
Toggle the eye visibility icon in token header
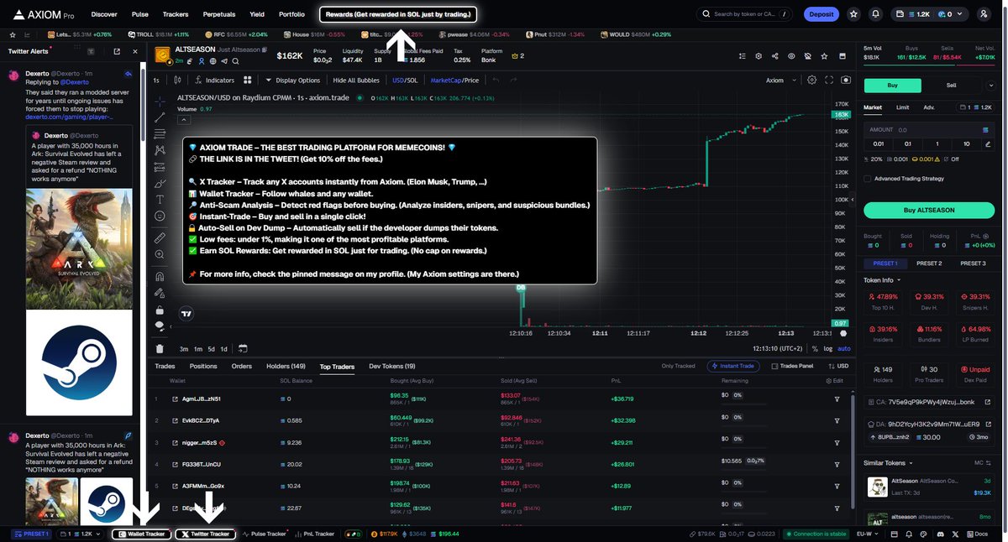click(x=791, y=56)
